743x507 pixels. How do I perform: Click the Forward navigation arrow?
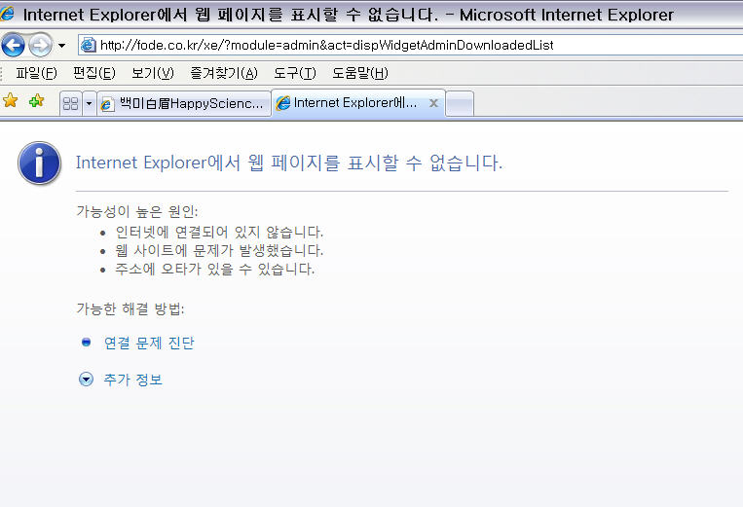(x=40, y=46)
